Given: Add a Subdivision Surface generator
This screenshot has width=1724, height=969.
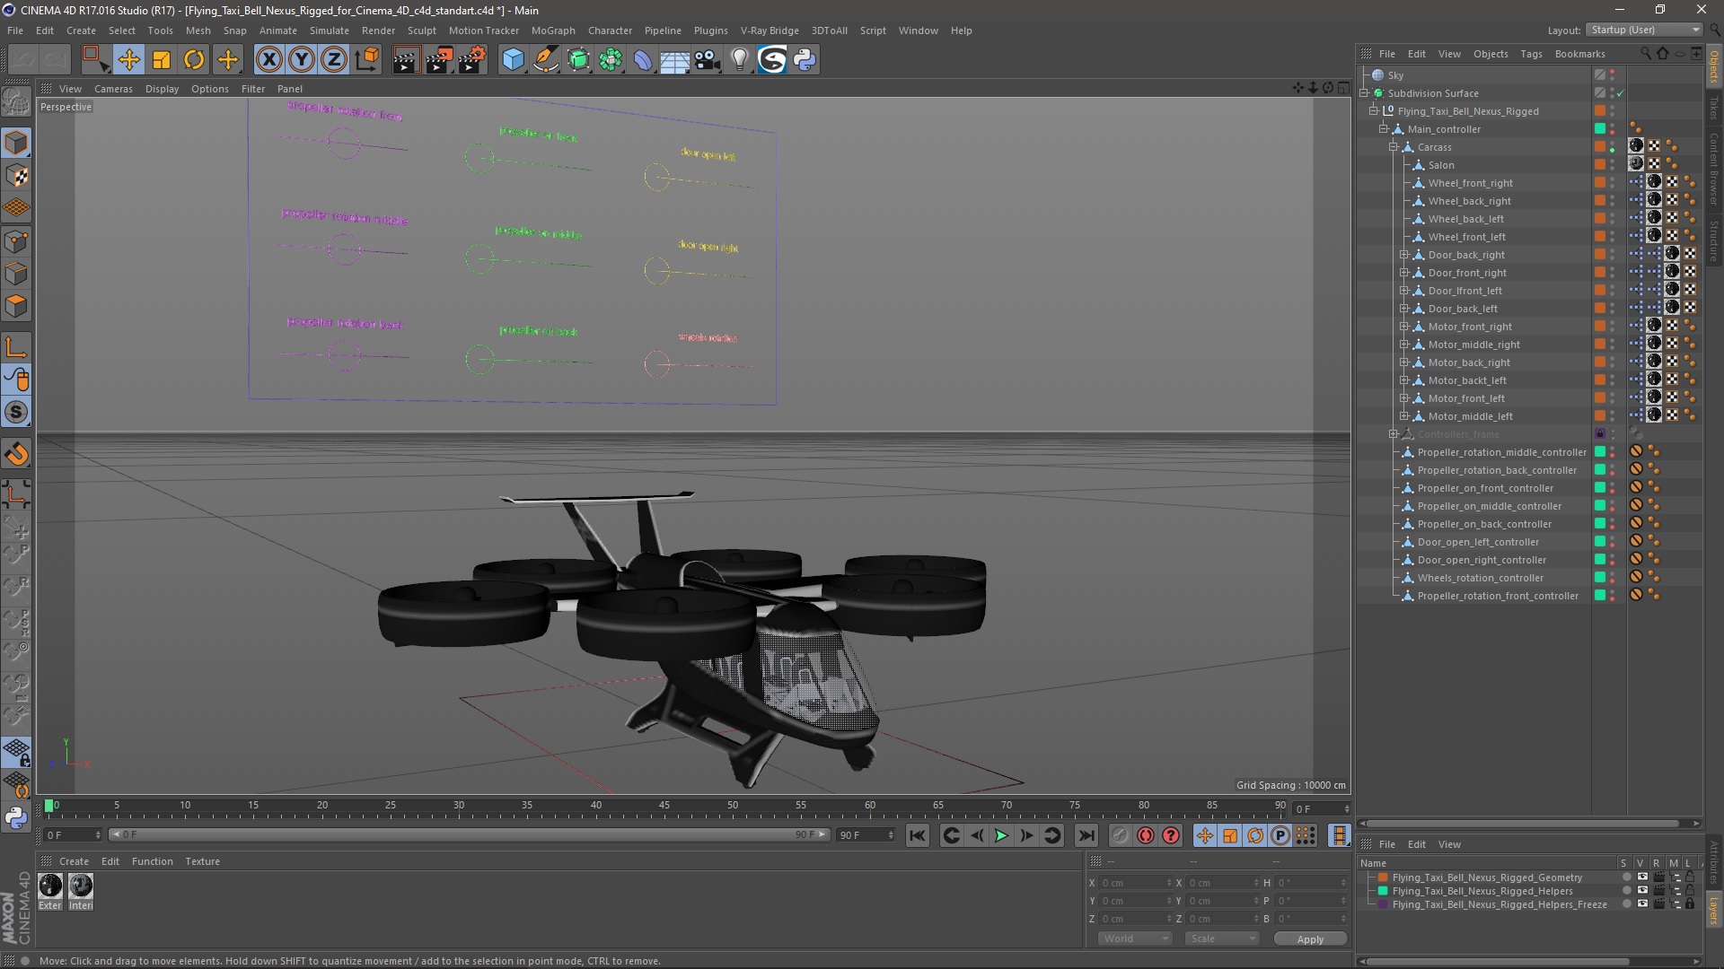Looking at the screenshot, I should pos(578,60).
